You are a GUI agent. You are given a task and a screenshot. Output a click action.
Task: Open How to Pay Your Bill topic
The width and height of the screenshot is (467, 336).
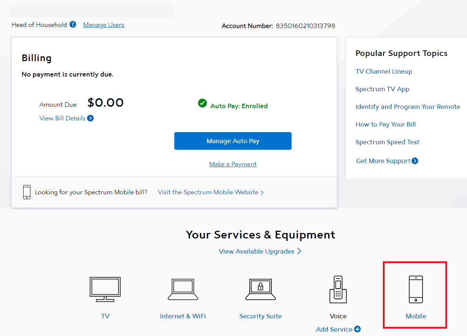click(385, 124)
